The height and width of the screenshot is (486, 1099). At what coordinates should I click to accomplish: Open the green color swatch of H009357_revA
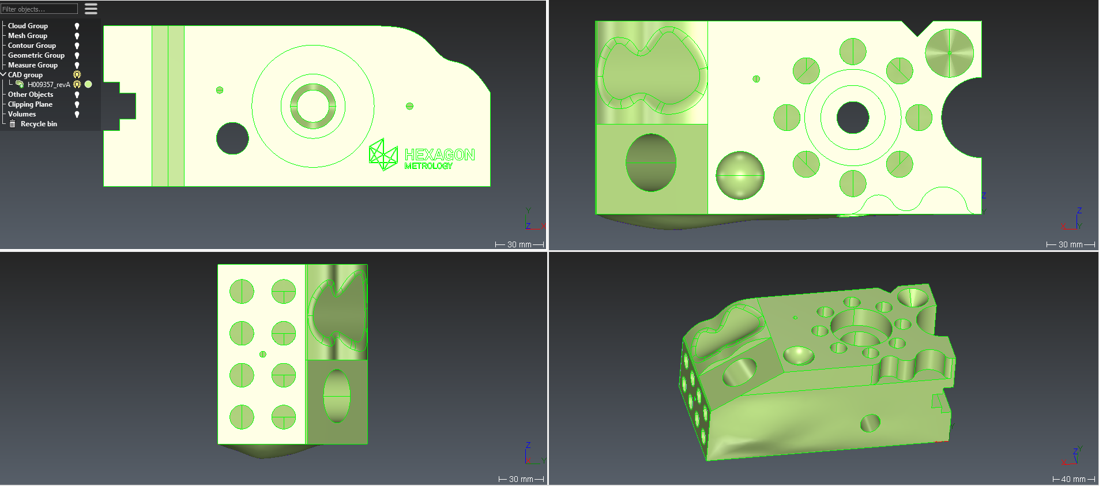[x=88, y=84]
